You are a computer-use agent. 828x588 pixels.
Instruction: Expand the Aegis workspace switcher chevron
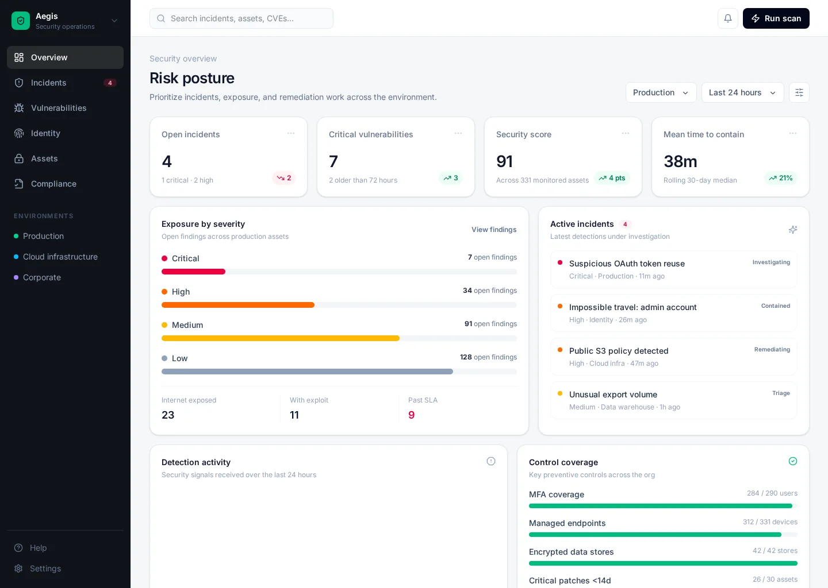114,21
